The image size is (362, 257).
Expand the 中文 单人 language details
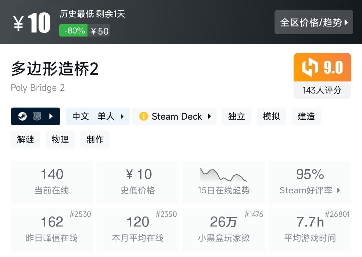click(98, 116)
